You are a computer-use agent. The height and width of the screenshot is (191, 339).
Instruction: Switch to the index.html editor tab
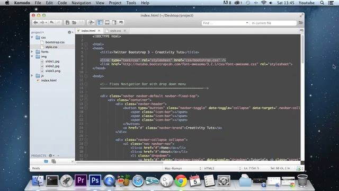coord(88,31)
